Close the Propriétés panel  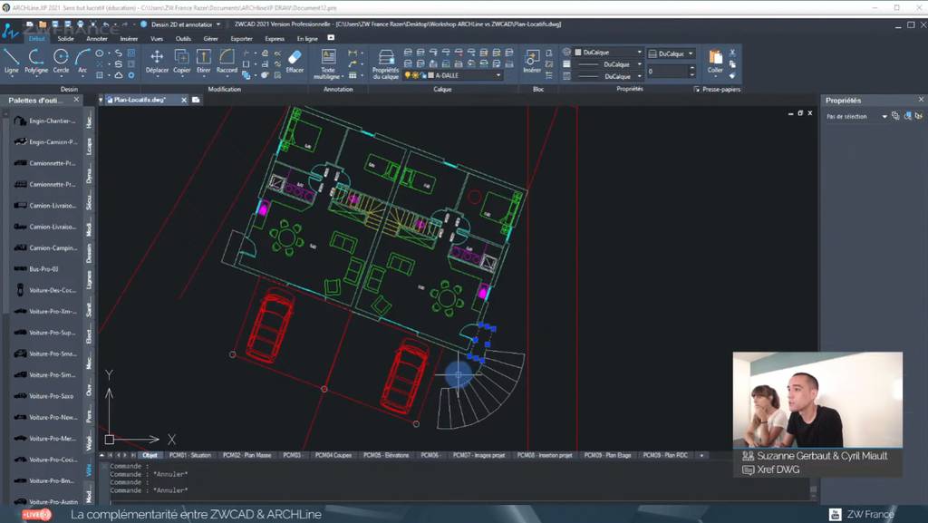pyautogui.click(x=921, y=100)
